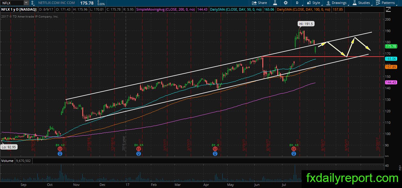402x188 pixels.
Task: Click the 8/18/17 expiration date marker
Action: coord(322,145)
